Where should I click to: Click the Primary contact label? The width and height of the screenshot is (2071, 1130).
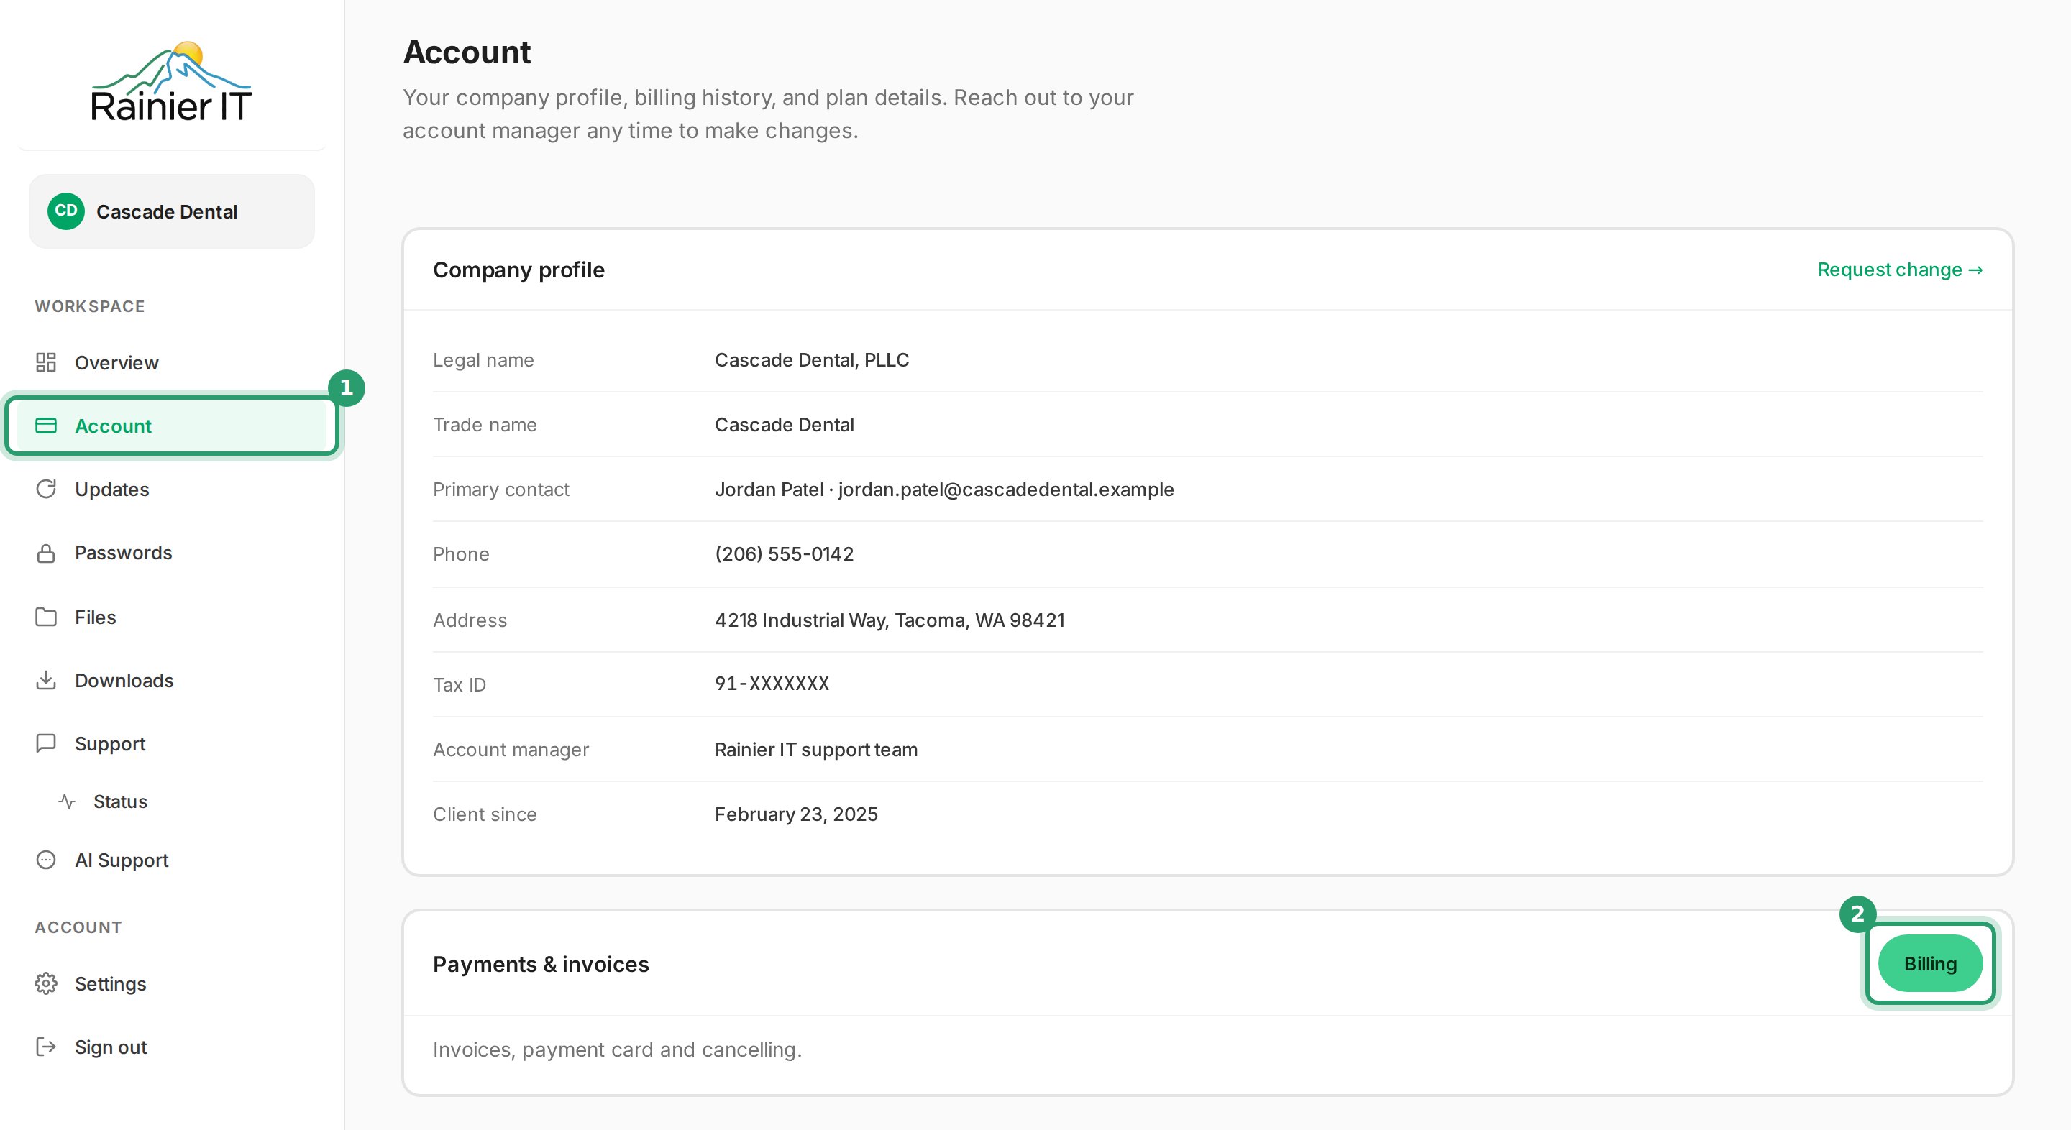tap(501, 490)
